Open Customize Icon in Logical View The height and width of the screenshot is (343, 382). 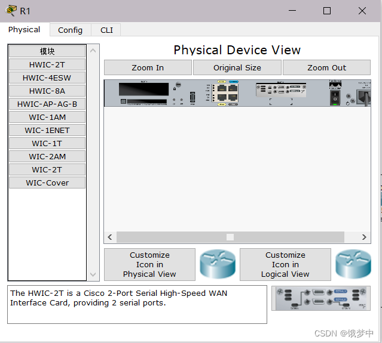point(285,264)
